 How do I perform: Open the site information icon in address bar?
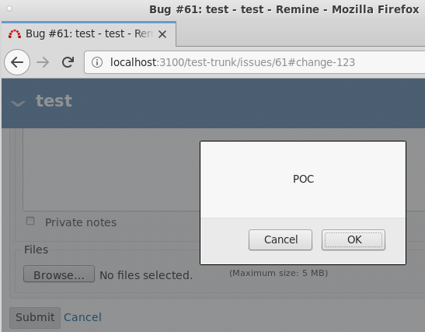tap(97, 62)
